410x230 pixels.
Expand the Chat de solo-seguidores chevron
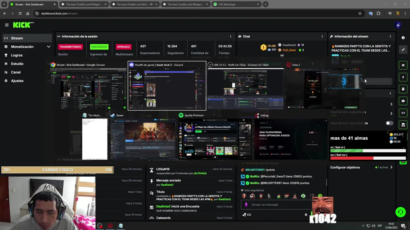[391, 113]
